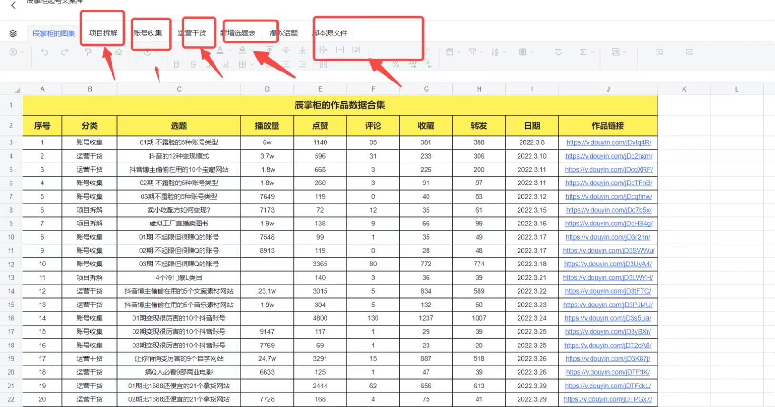Click the filter funnel icon
This screenshot has height=407, width=775.
(472, 52)
